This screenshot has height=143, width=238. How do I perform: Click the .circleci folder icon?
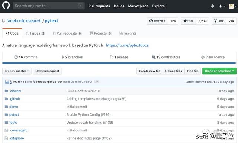(6, 91)
